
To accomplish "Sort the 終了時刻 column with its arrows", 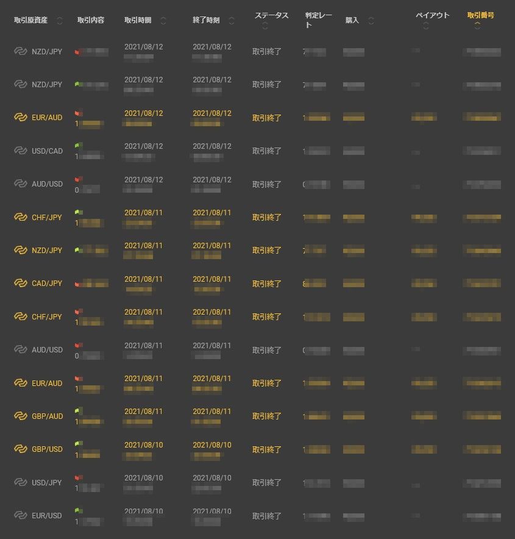I will coord(232,21).
